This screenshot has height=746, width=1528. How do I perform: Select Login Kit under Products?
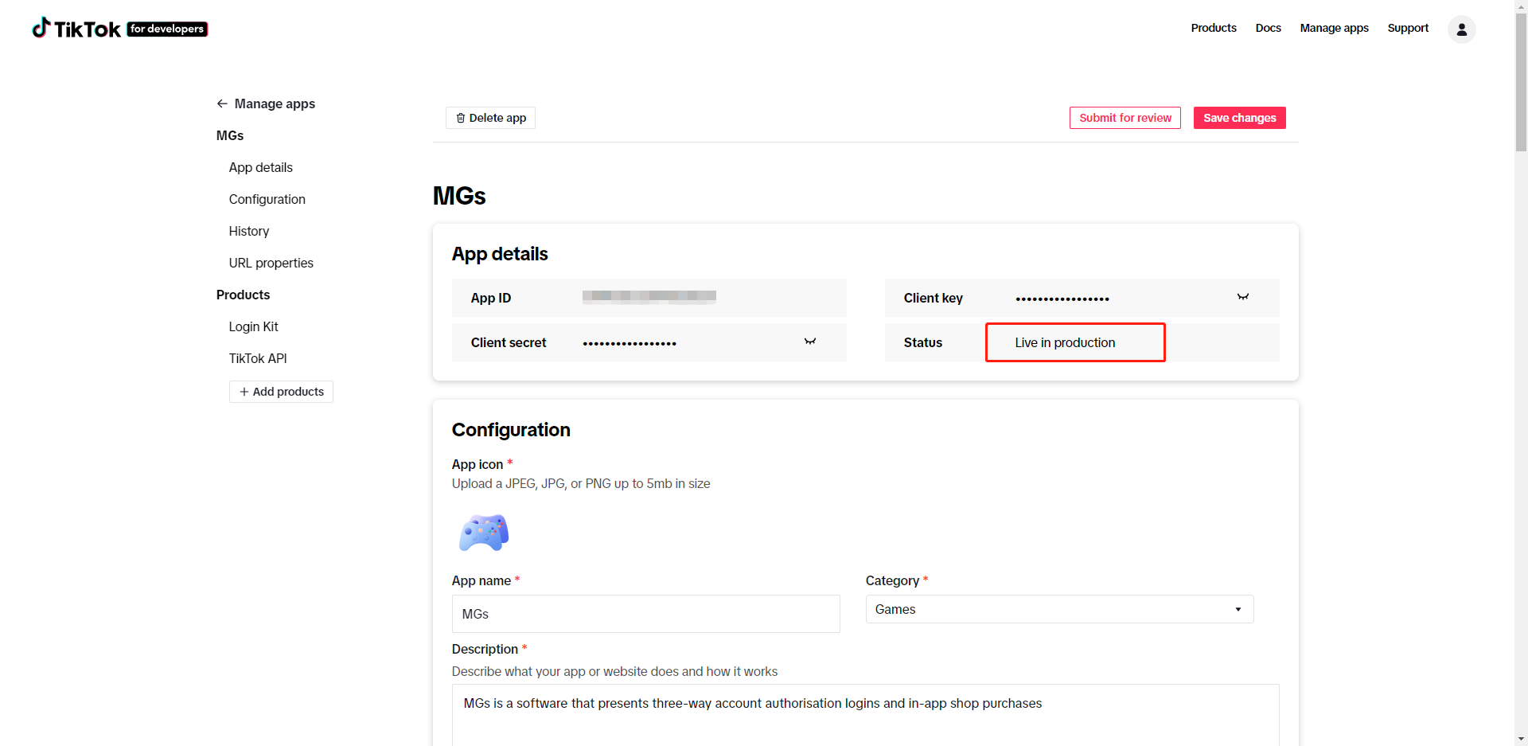[254, 326]
